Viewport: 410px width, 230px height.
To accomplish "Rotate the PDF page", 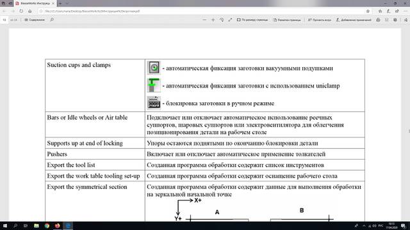I will point(222,20).
